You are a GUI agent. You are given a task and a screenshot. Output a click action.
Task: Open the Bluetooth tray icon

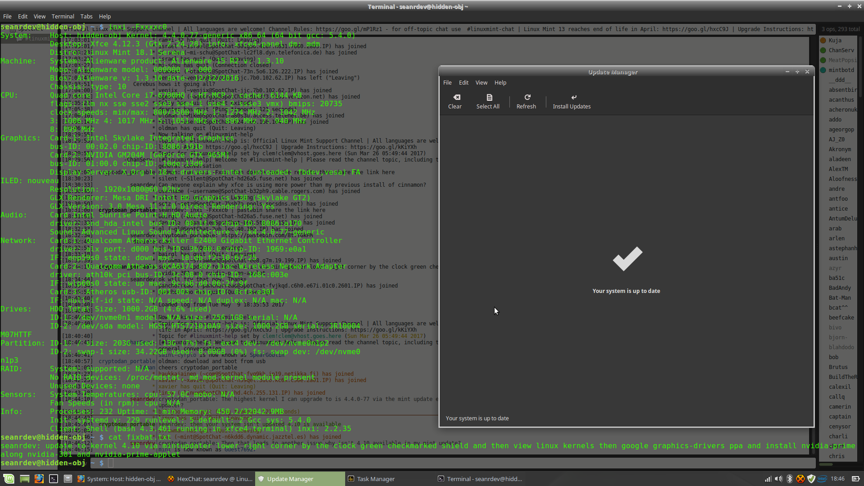click(x=789, y=479)
